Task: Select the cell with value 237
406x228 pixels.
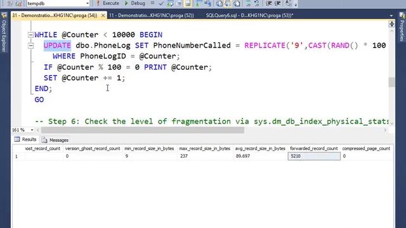Action: (x=205, y=156)
